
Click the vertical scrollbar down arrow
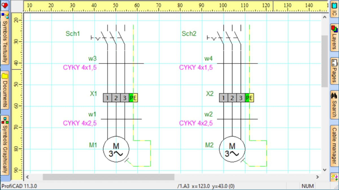click(x=324, y=170)
